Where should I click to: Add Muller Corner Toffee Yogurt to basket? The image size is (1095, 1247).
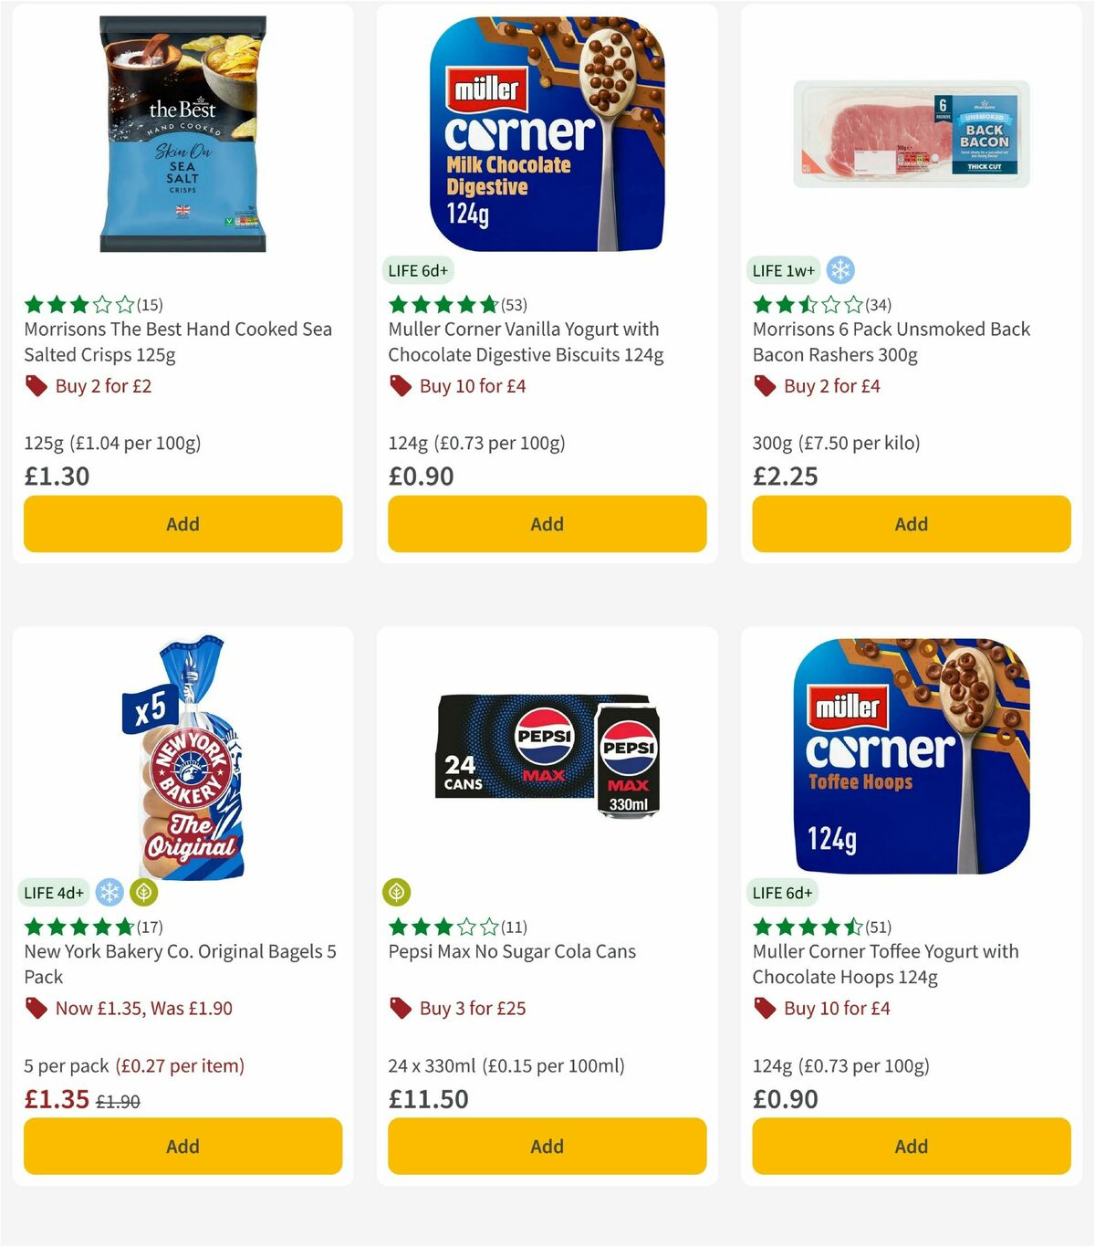tap(911, 1146)
